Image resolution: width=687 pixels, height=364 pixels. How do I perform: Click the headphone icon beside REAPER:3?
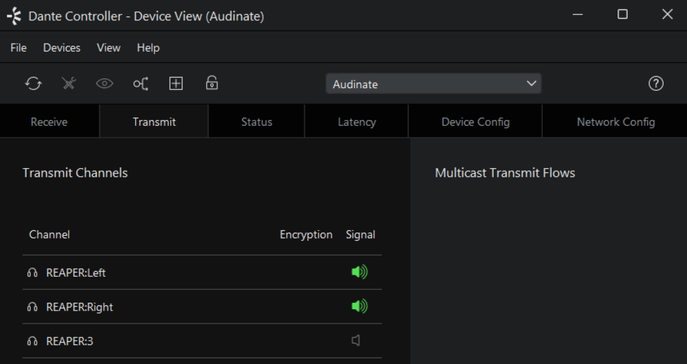click(x=33, y=341)
